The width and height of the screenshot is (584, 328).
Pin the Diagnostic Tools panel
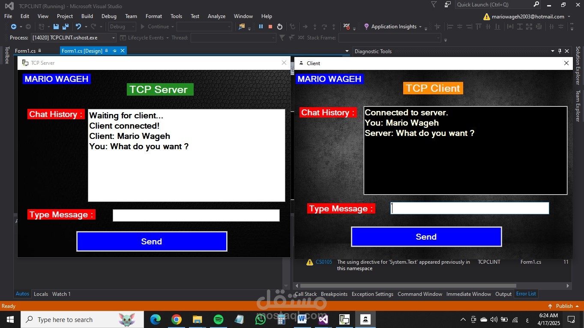[560, 51]
